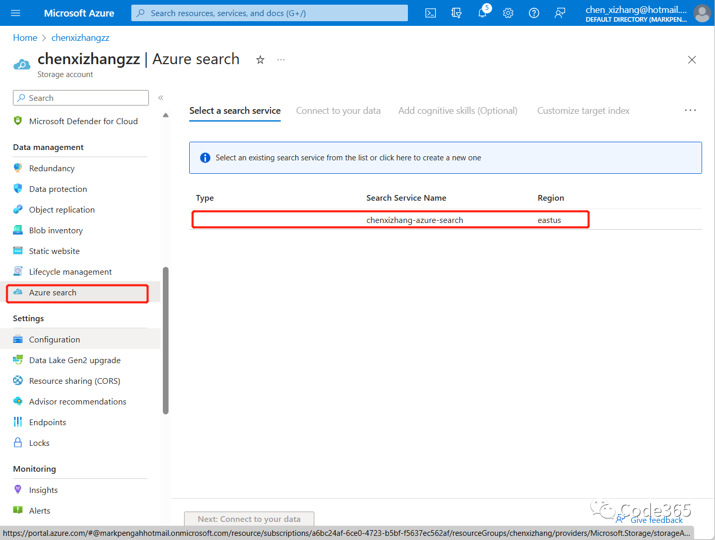Select Microsoft Defender for Cloud

pyautogui.click(x=84, y=121)
